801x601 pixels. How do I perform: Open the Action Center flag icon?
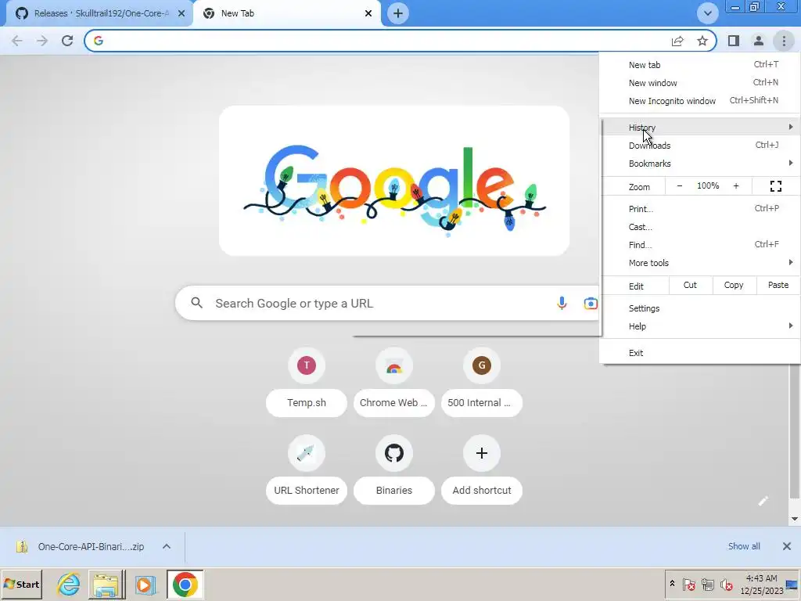688,584
